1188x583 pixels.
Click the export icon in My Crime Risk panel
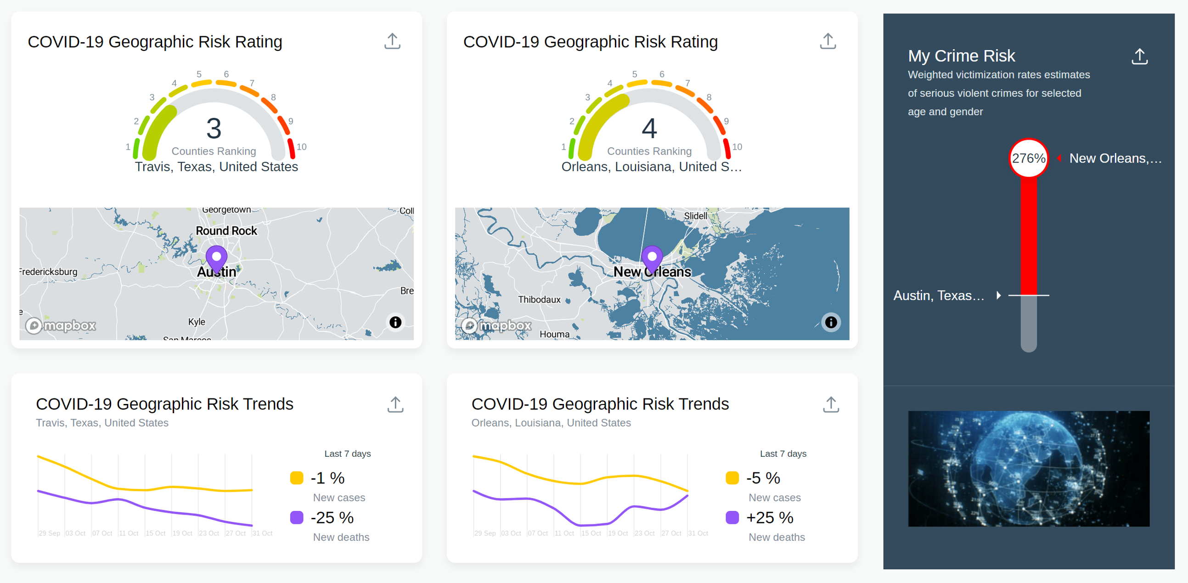tap(1140, 56)
